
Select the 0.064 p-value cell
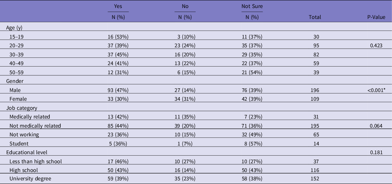tap(377, 126)
